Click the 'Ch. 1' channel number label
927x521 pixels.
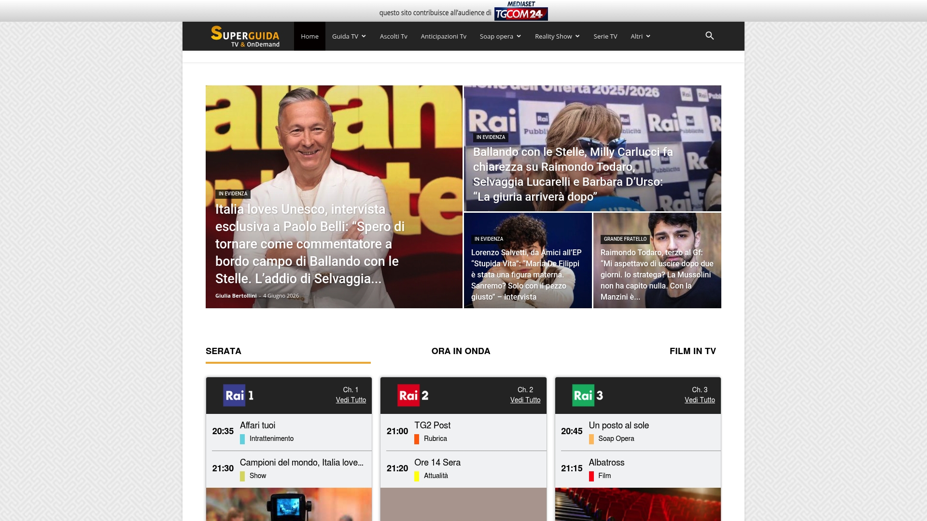[x=351, y=390]
